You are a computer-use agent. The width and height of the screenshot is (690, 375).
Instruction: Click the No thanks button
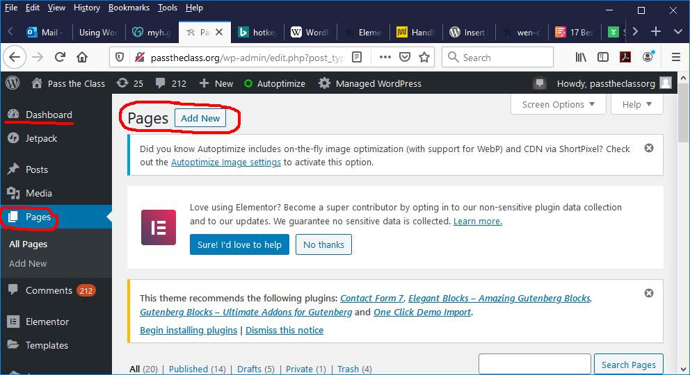pos(323,244)
